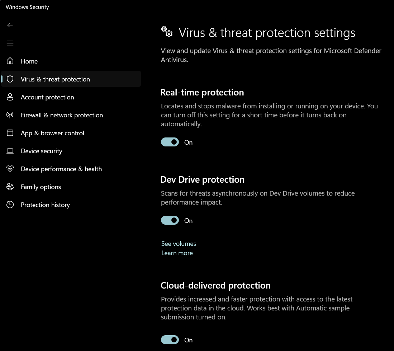Turn off Real-time protection toggle
Screen dimensions: 394x351
coord(170,142)
